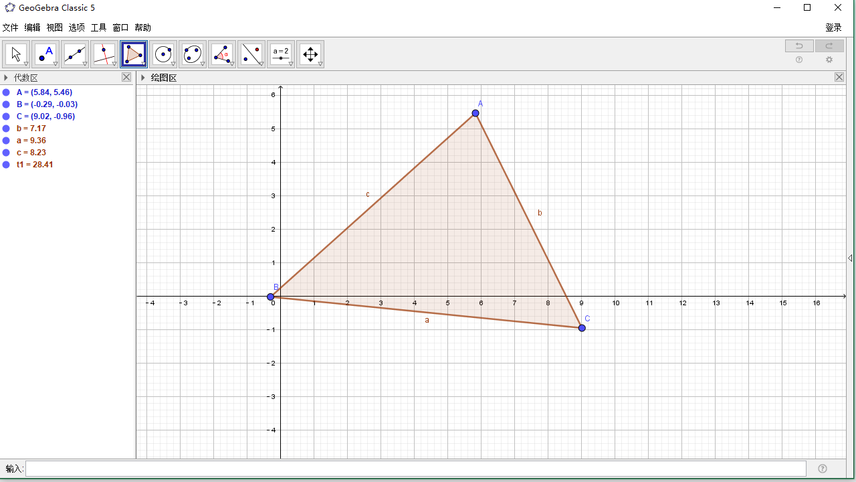Collapse the 代数区 panel with its triangle
The image size is (856, 482).
pyautogui.click(x=7, y=77)
